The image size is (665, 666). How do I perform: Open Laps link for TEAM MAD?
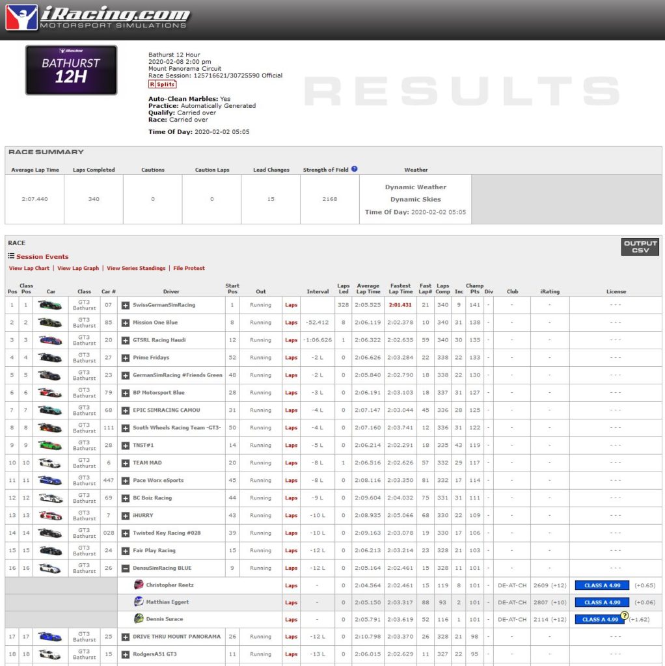[291, 463]
